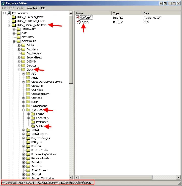Collapse the My Computer root node
This screenshot has height=186, width=182.
click(4, 13)
